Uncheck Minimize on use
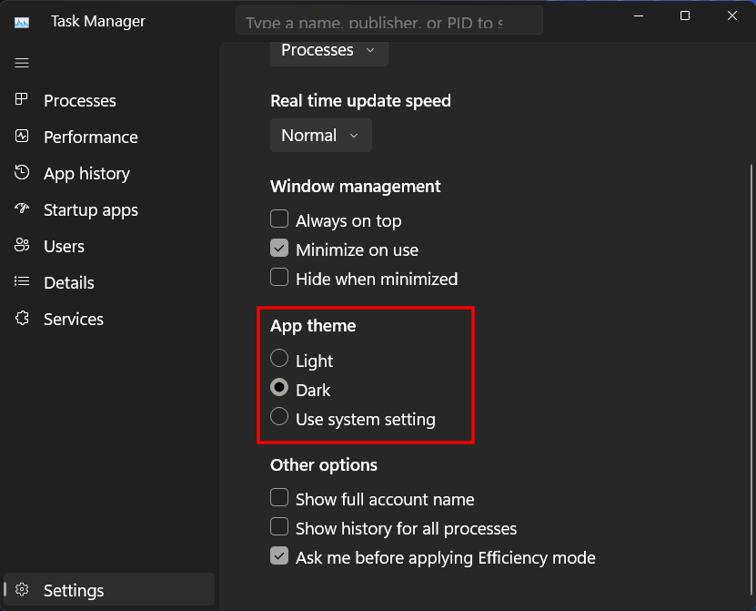The height and width of the screenshot is (611, 756). pyautogui.click(x=279, y=249)
